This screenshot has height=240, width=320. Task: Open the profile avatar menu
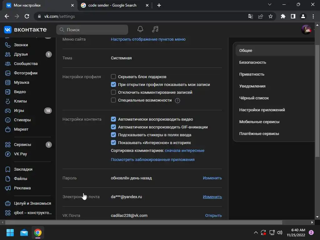click(306, 30)
